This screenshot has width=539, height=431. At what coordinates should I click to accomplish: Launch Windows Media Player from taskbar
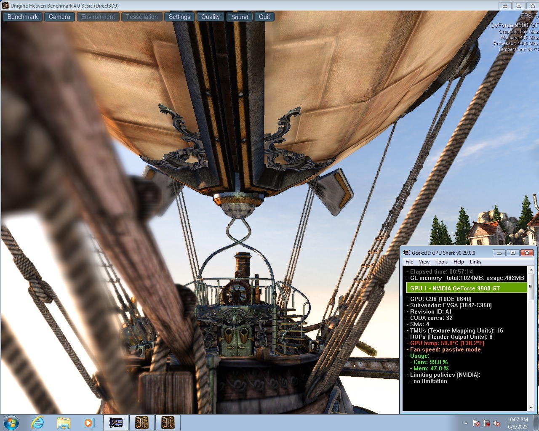(89, 423)
